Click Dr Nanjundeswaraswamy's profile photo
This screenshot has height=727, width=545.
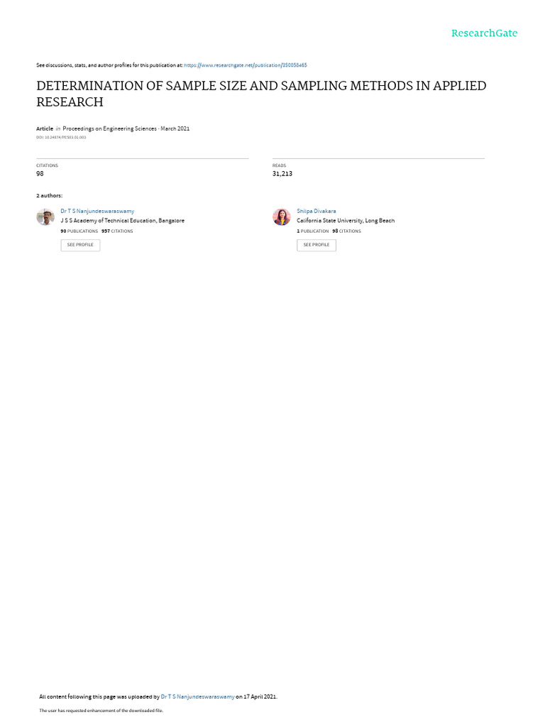[x=45, y=217]
